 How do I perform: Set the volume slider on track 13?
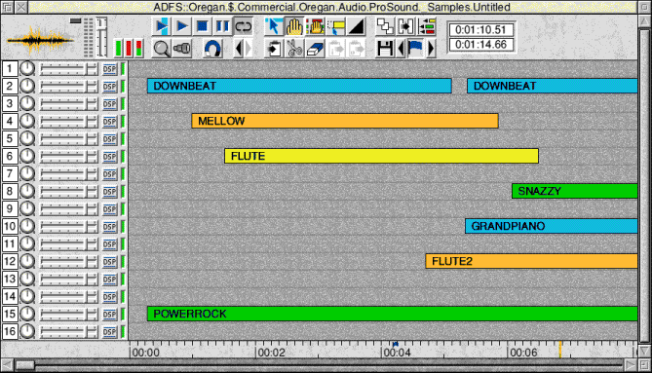[x=68, y=280]
